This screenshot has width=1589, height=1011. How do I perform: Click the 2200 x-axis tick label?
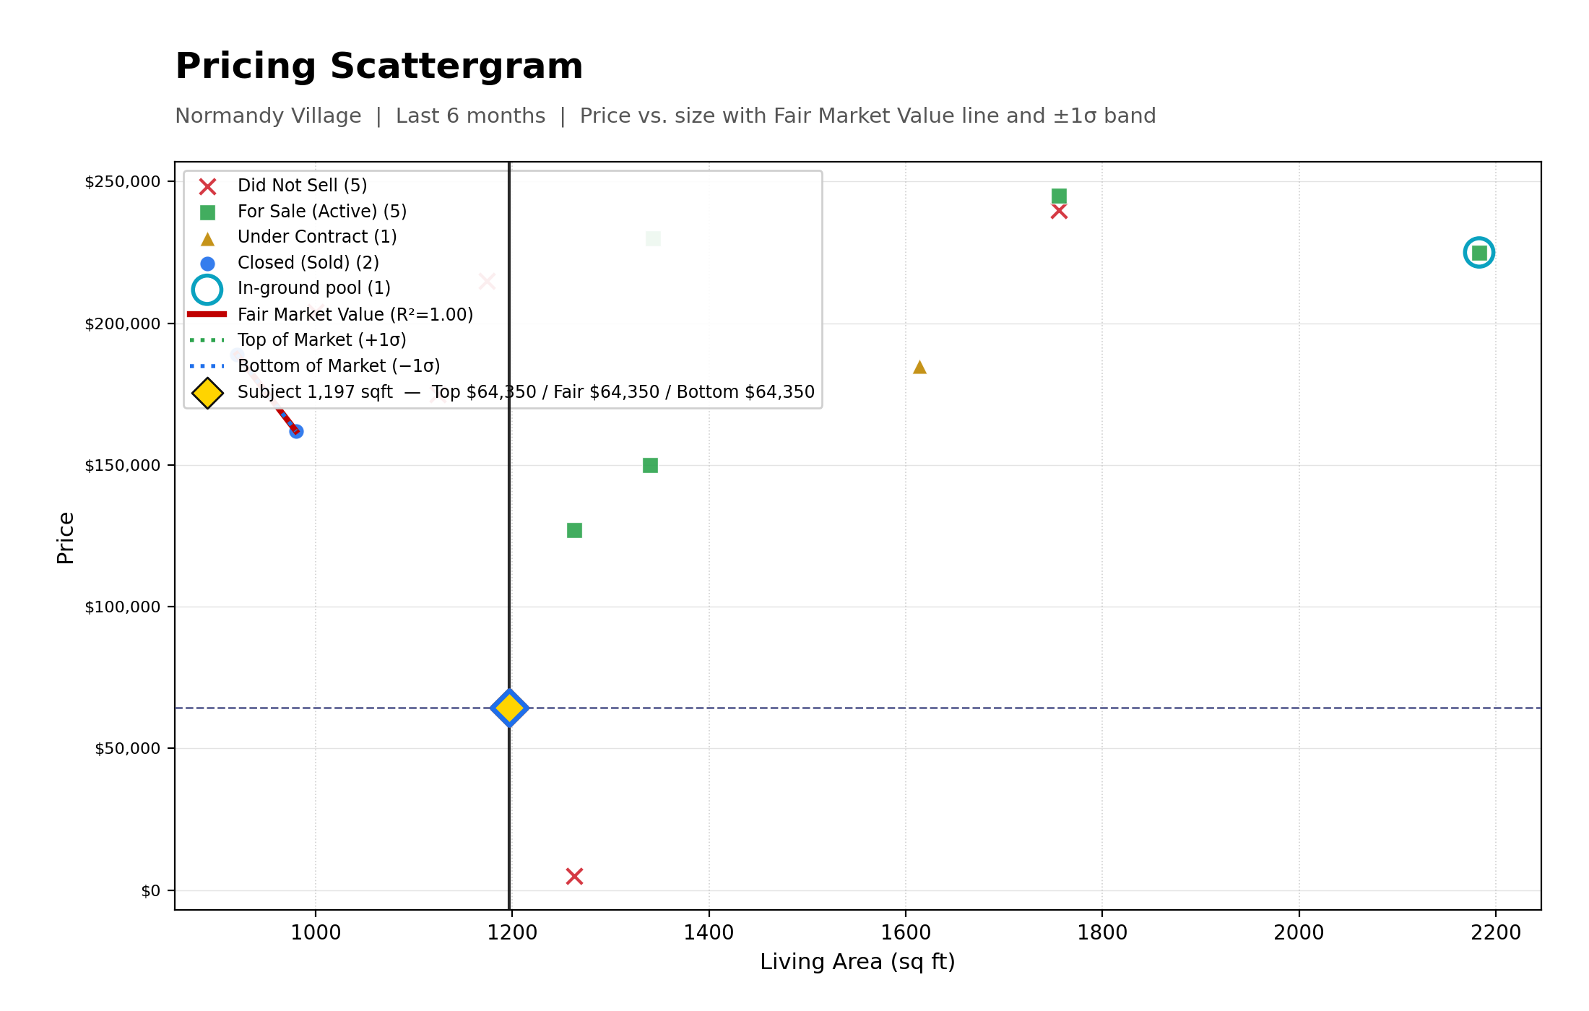tap(1496, 932)
